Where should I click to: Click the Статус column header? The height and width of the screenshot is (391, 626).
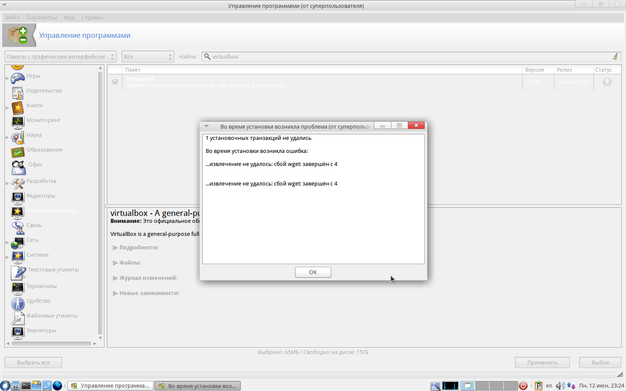click(x=607, y=70)
